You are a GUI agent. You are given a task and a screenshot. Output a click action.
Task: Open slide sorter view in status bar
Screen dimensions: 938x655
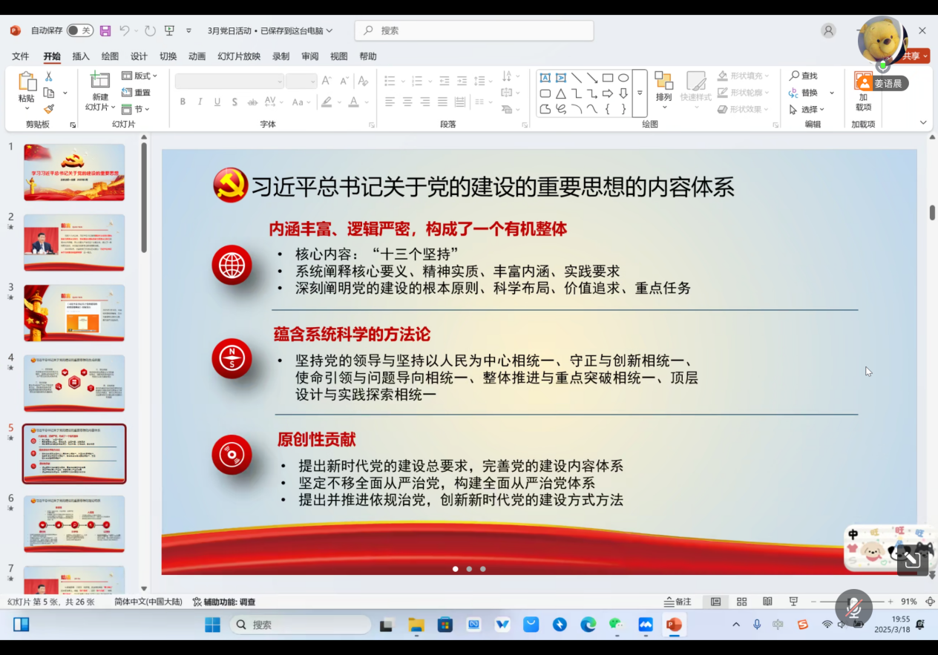(x=741, y=602)
